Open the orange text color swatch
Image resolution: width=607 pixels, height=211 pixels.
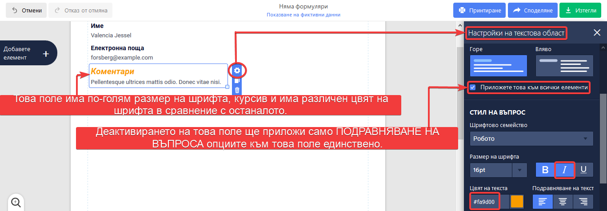click(517, 202)
